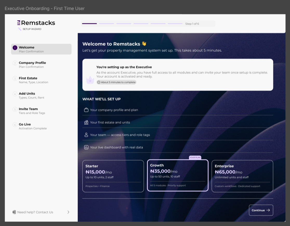Switch to the Invite Team step

click(41, 111)
